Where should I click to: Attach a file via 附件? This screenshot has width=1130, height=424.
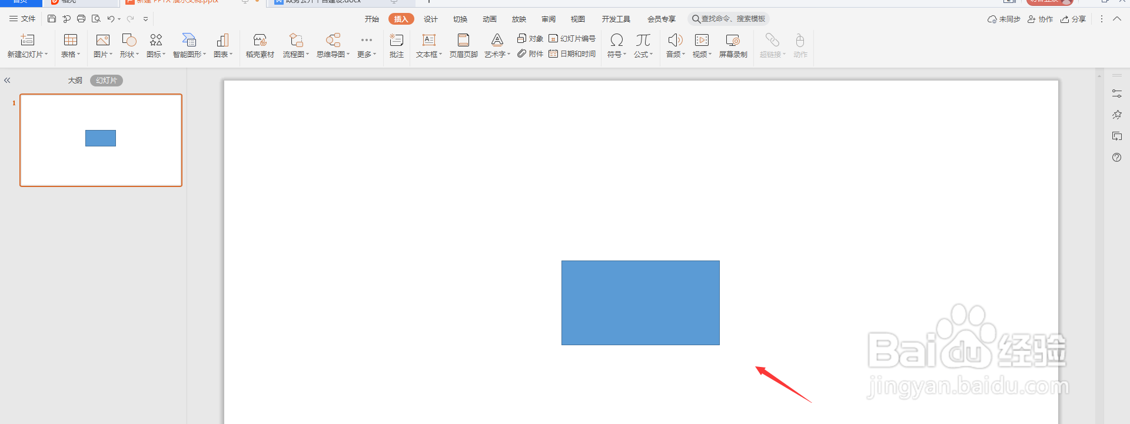point(530,54)
